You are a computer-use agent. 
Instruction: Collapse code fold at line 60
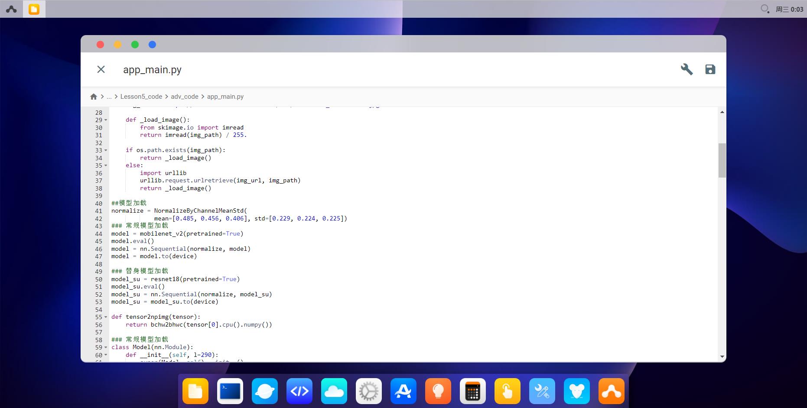click(x=106, y=355)
